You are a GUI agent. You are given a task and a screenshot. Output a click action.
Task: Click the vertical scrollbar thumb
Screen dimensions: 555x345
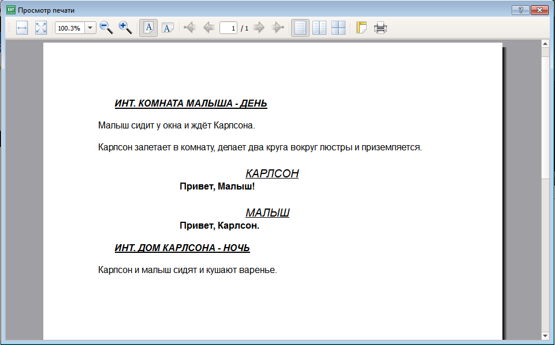coord(545,117)
